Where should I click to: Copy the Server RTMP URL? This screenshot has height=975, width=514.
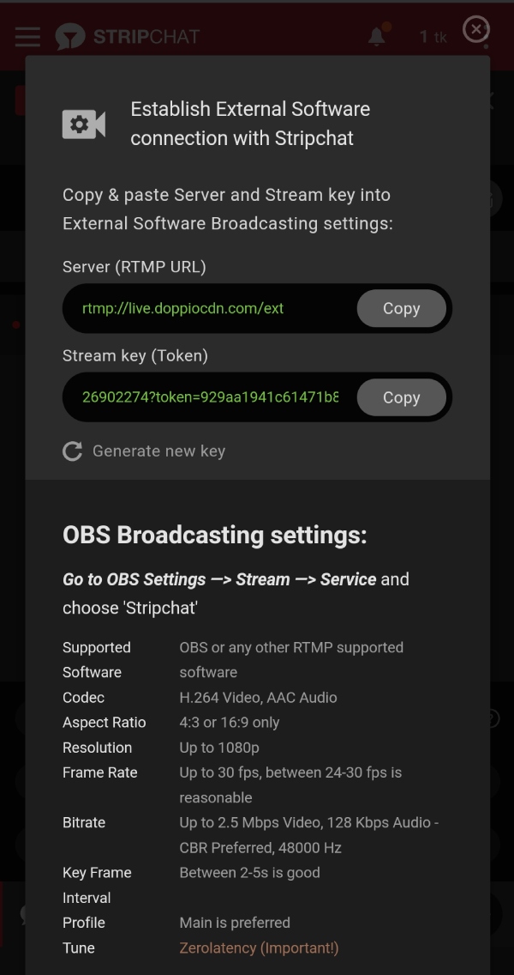point(401,308)
